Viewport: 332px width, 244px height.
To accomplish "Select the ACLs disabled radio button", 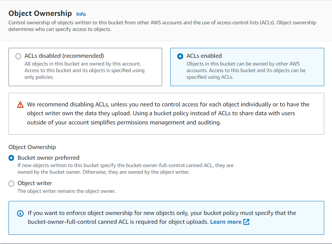I will point(18,56).
